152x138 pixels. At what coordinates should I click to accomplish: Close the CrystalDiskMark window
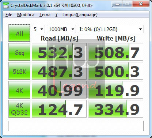pos(141,4)
